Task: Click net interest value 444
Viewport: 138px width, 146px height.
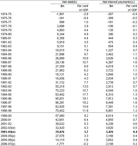Action: point(111,38)
